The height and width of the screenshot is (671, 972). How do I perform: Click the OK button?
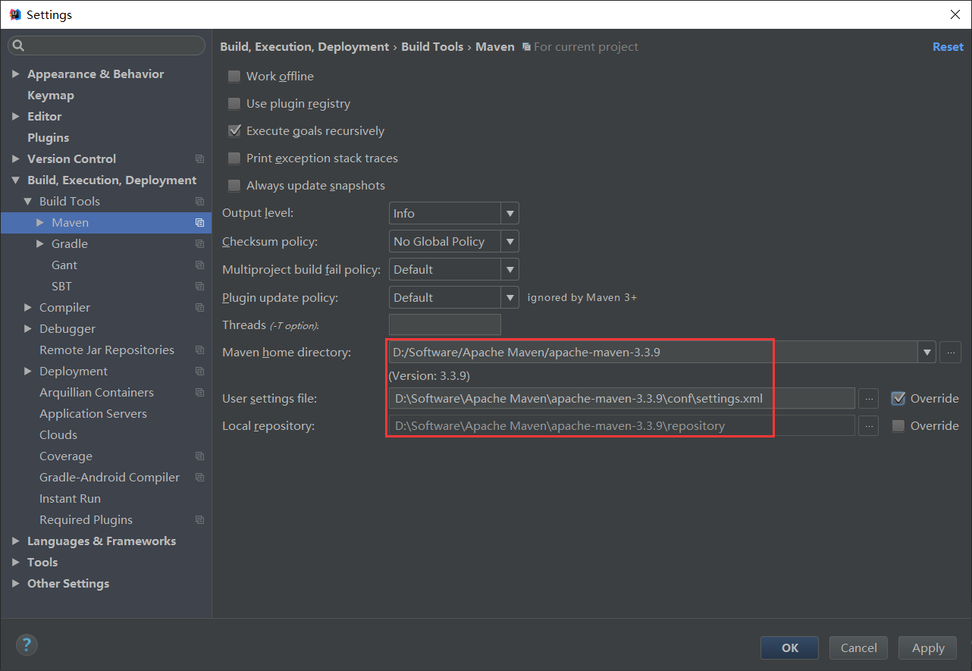point(790,647)
